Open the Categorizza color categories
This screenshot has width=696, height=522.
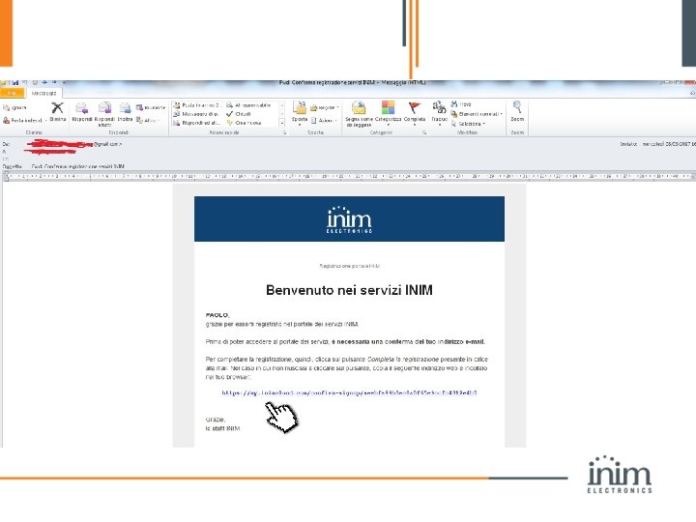click(x=388, y=113)
